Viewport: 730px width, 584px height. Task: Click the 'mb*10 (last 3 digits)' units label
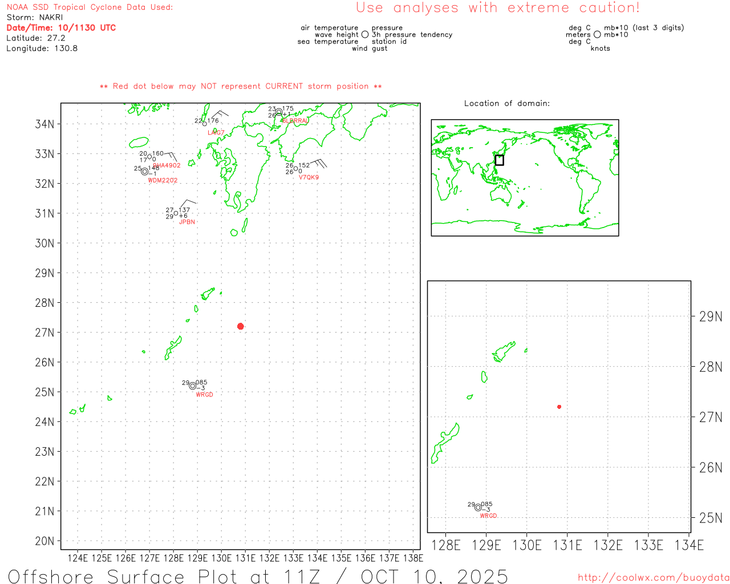(644, 27)
